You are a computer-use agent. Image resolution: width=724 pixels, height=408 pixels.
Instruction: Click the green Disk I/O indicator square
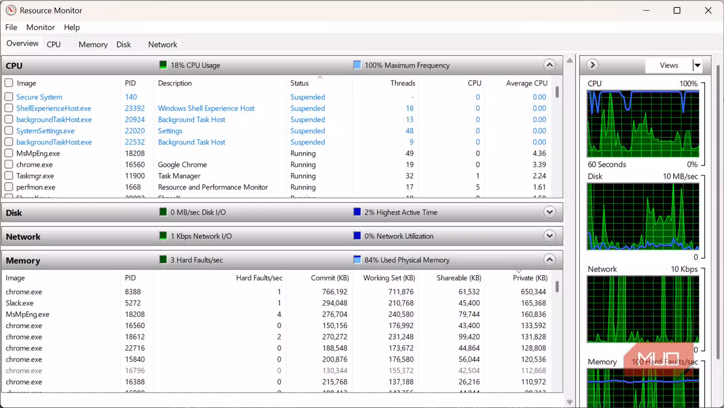[163, 212]
